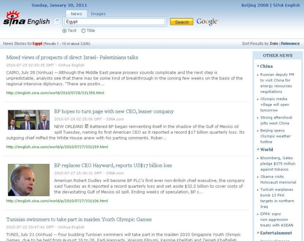Click the magnifier icon beside search box

(x=57, y=22)
